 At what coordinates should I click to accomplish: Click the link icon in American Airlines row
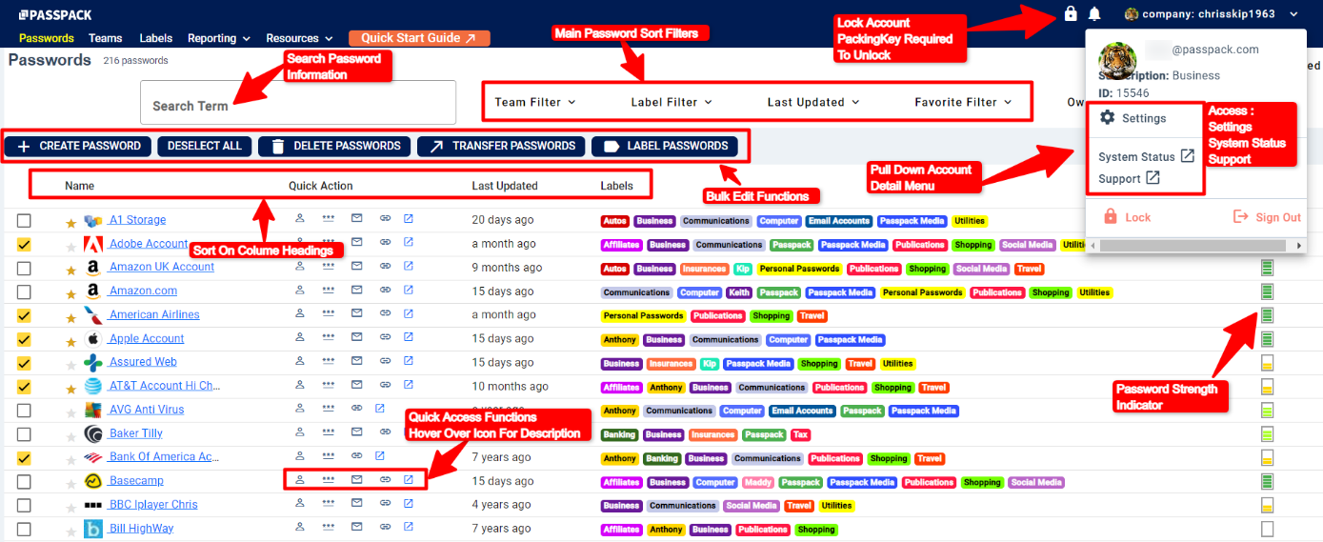pos(386,314)
